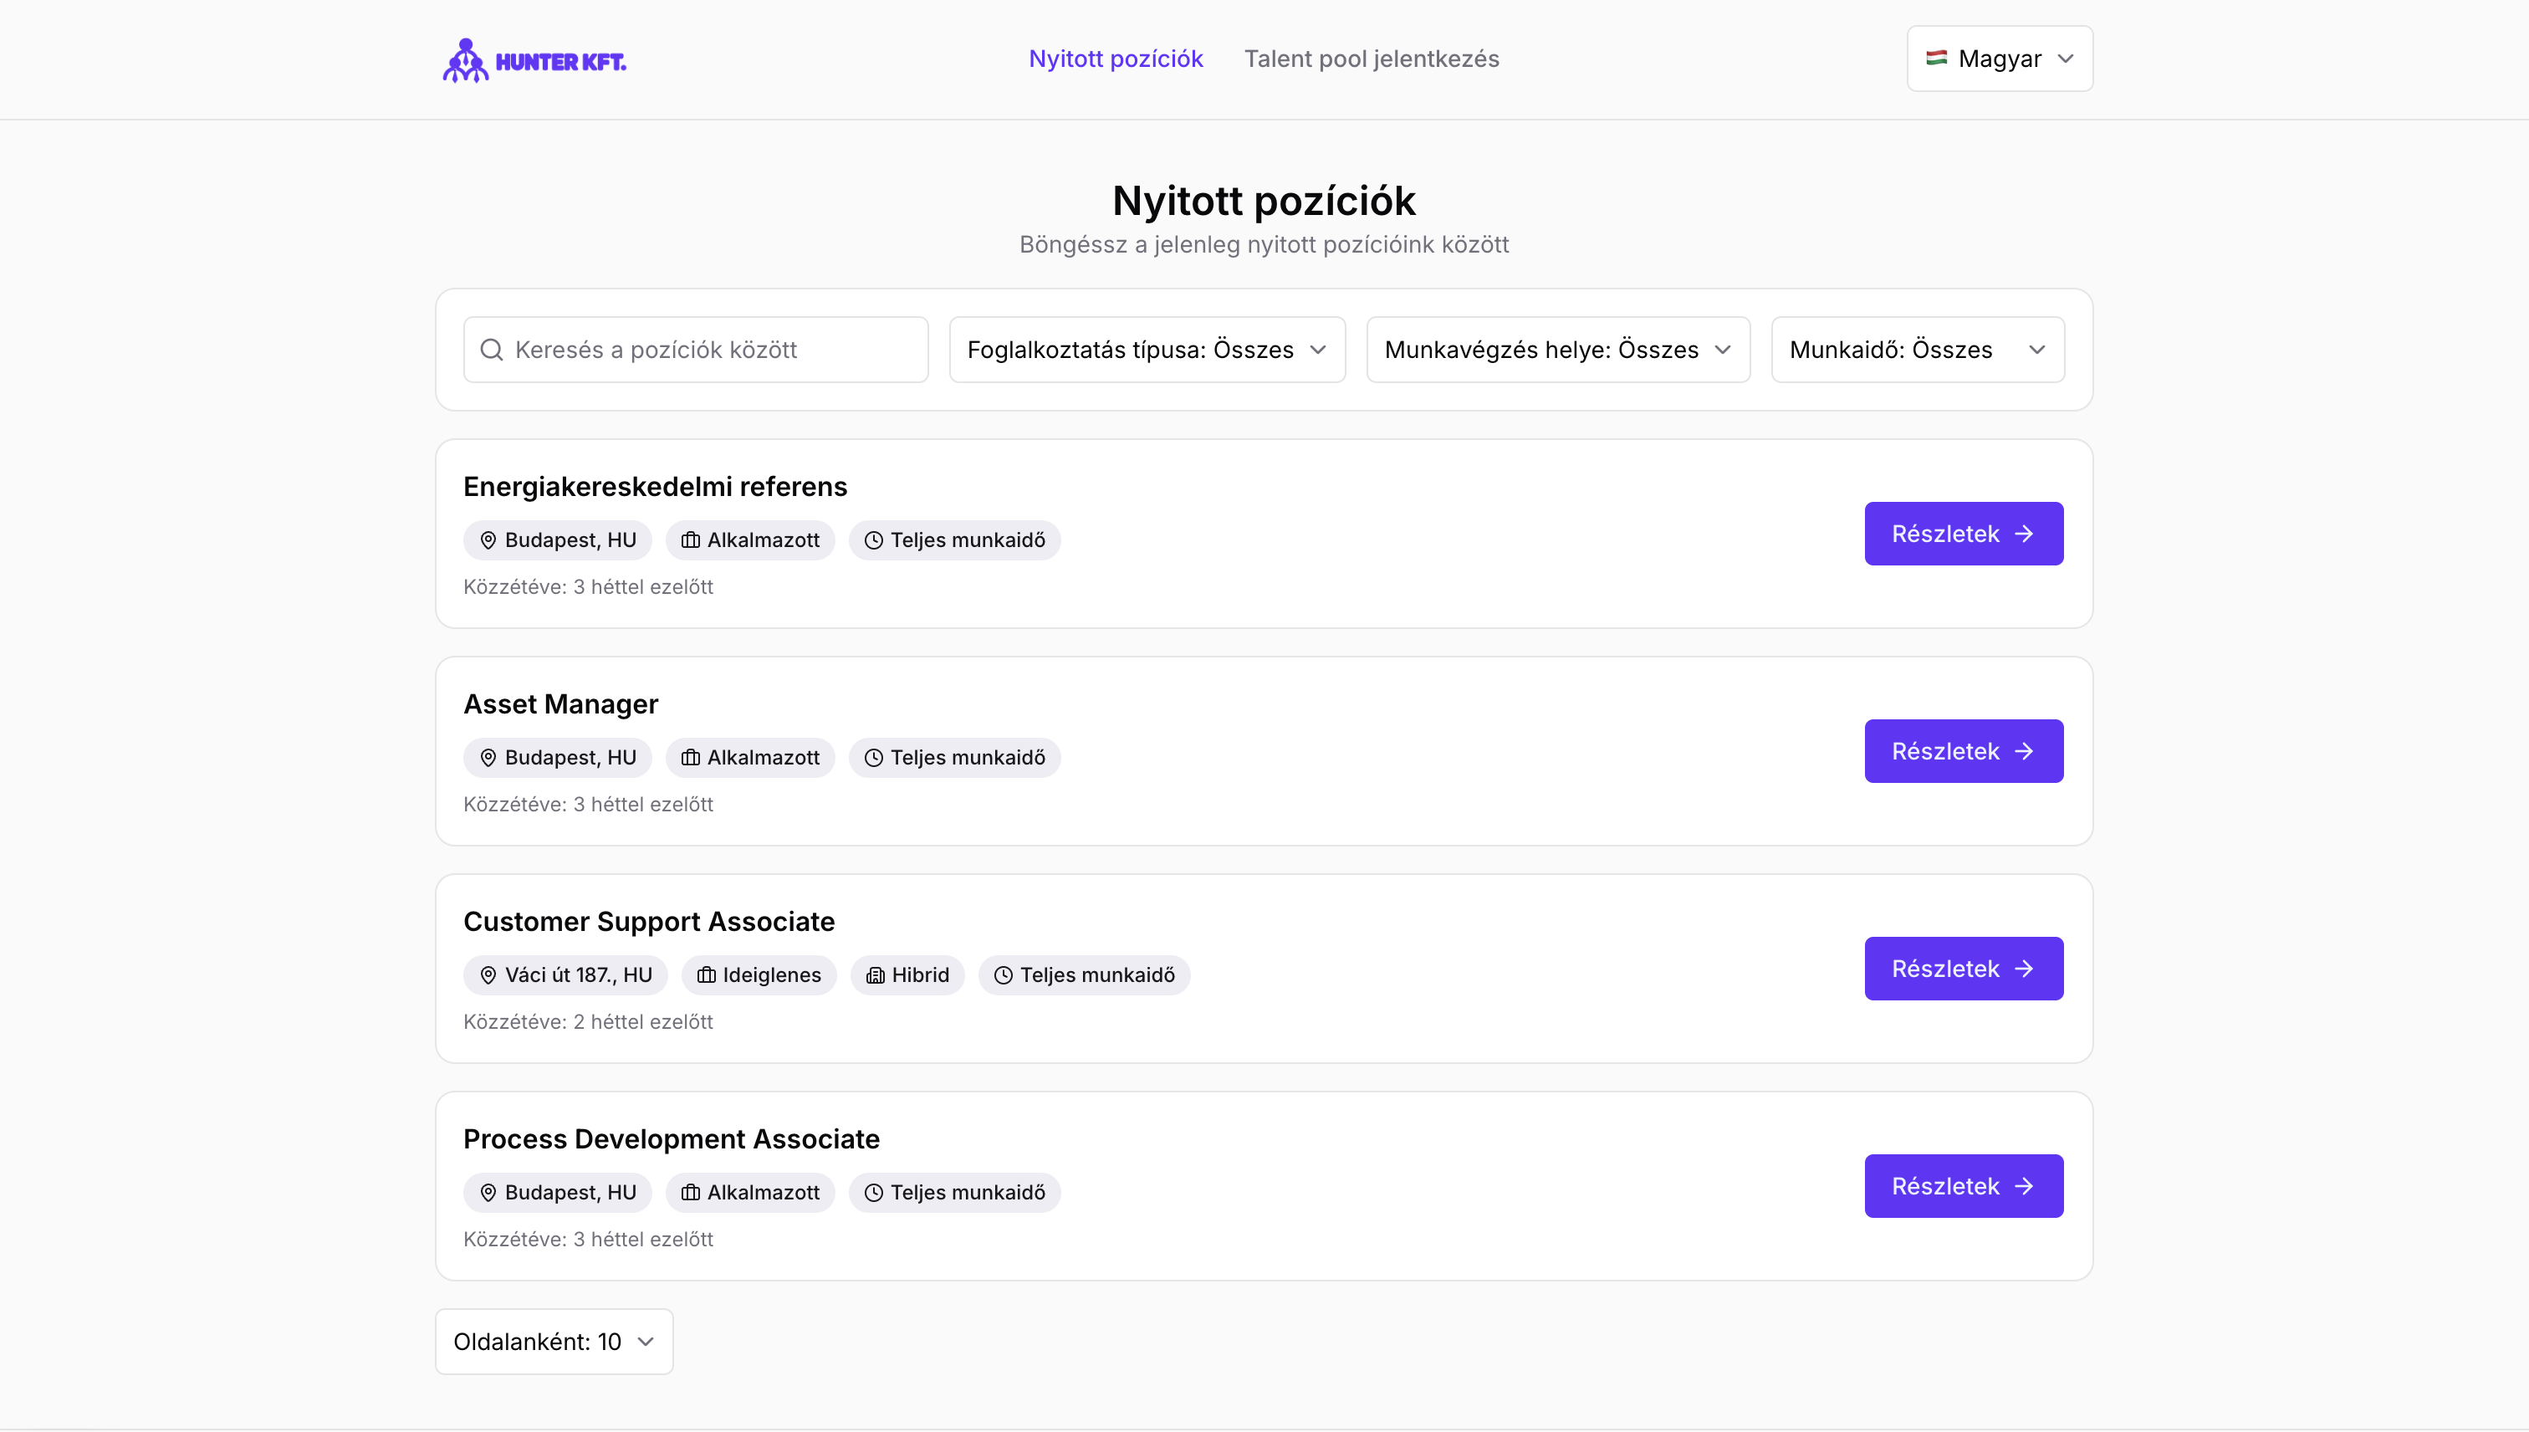
Task: Expand Munkavégzés helye filter dropdown
Action: point(1557,349)
